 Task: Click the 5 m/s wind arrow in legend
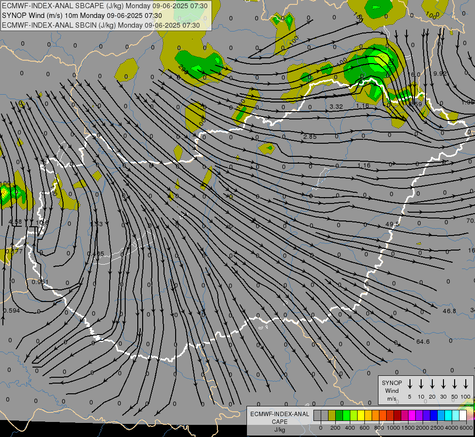[409, 384]
